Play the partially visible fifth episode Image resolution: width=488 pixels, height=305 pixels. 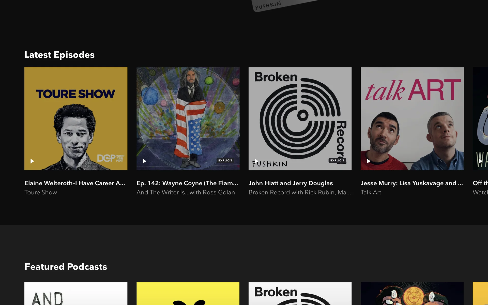coord(480,161)
